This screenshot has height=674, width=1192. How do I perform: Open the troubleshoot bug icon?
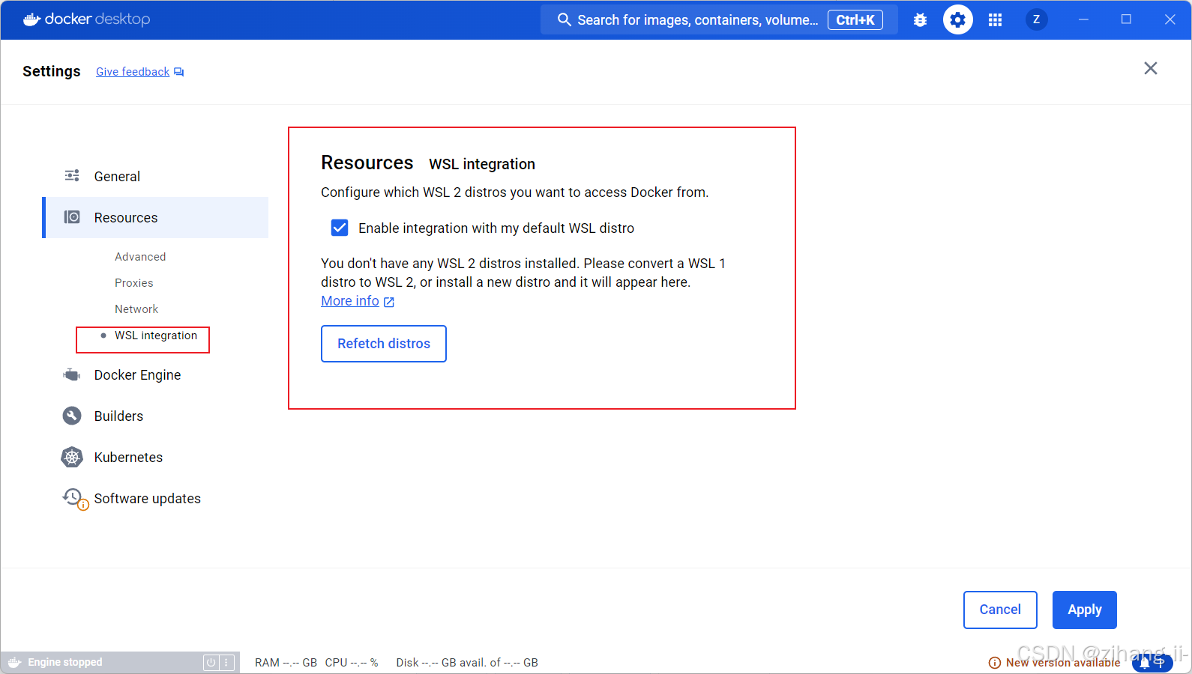point(920,20)
